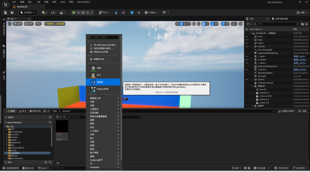Collapse the NewWorld1 tree in outliner

[x=251, y=33]
